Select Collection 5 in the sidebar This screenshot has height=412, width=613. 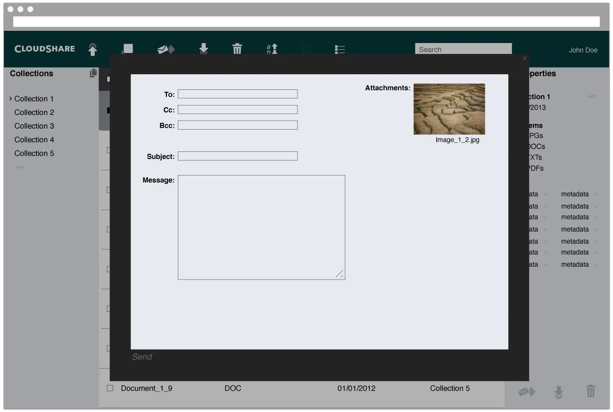coord(34,153)
